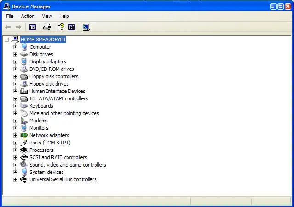Screen dimensions: 294x207
Task: Collapse the HOME-8MEAZD6YPJ root node
Action: pyautogui.click(x=6, y=40)
